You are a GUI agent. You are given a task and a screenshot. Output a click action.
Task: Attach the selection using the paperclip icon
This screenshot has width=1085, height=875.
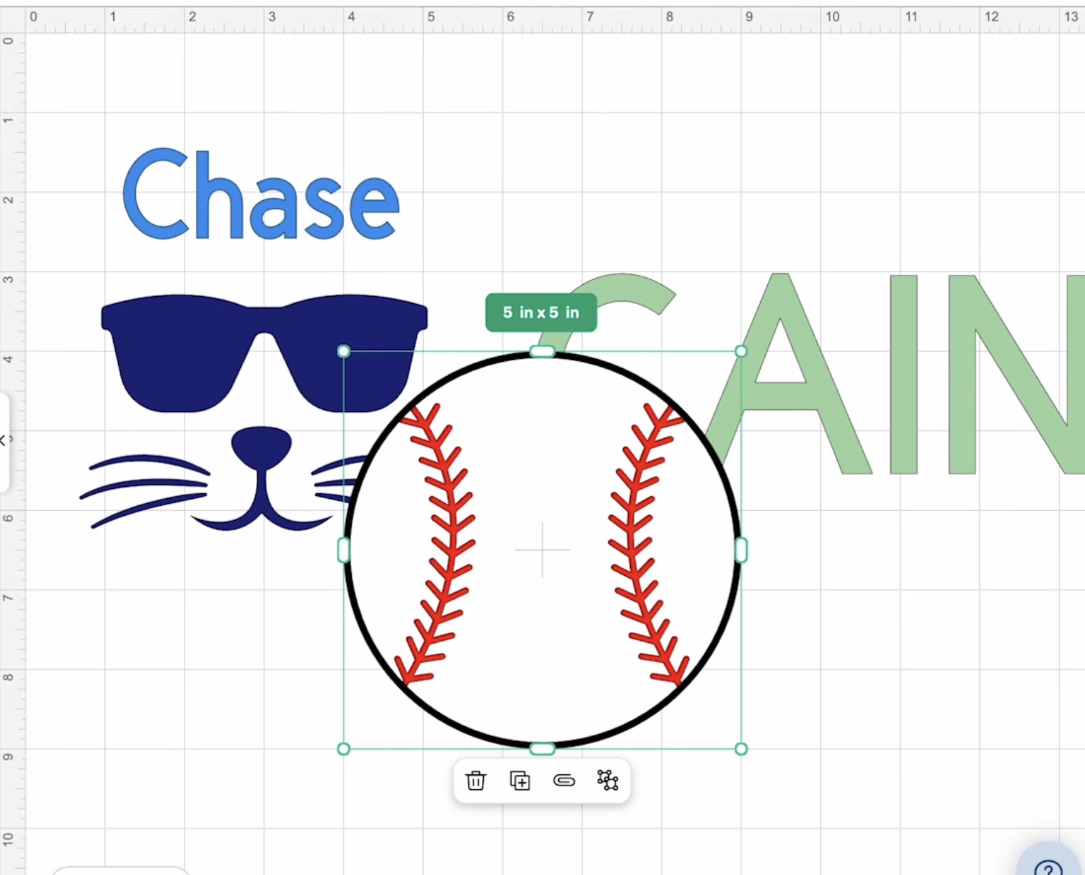564,780
